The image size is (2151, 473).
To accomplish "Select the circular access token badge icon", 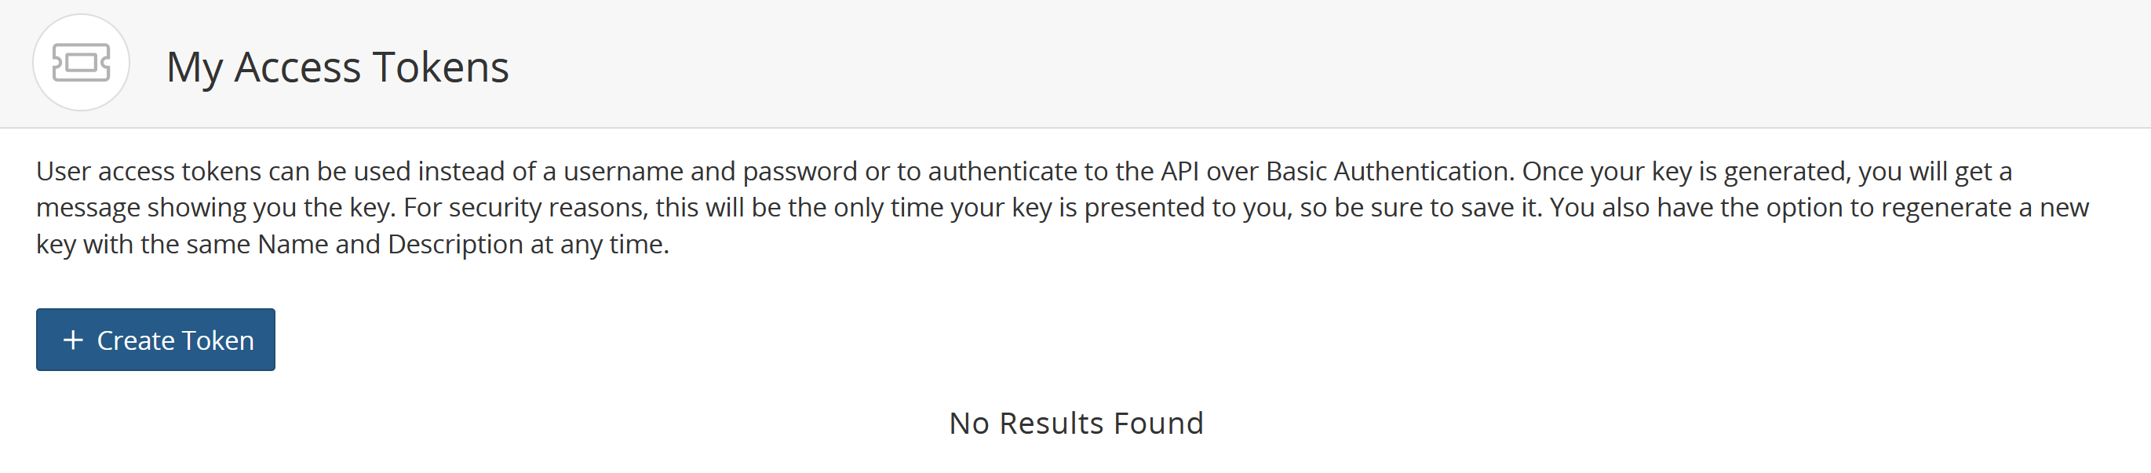I will click(x=81, y=62).
